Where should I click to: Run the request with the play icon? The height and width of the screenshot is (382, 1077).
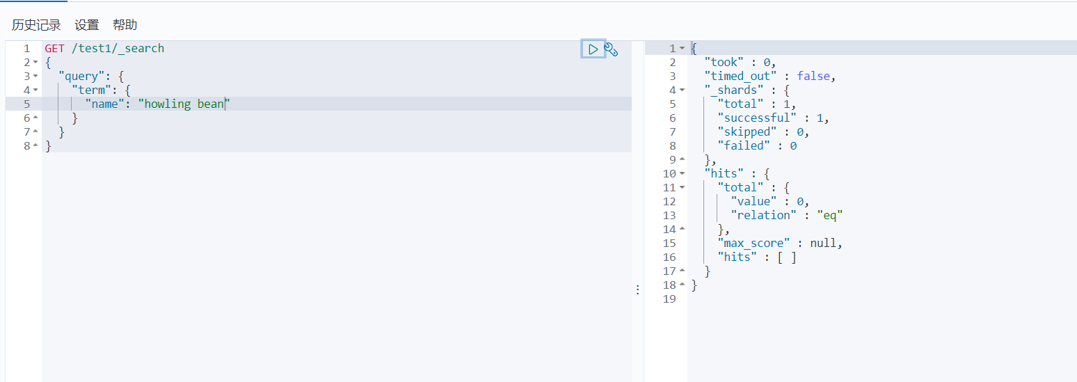[x=593, y=49]
